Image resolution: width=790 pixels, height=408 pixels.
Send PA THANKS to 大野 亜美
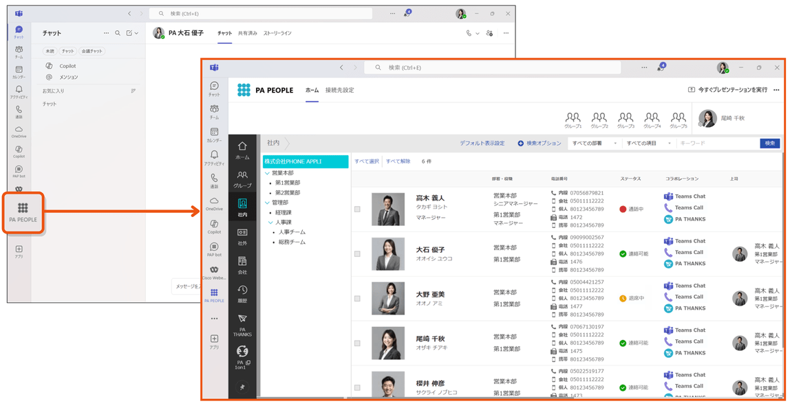[685, 308]
